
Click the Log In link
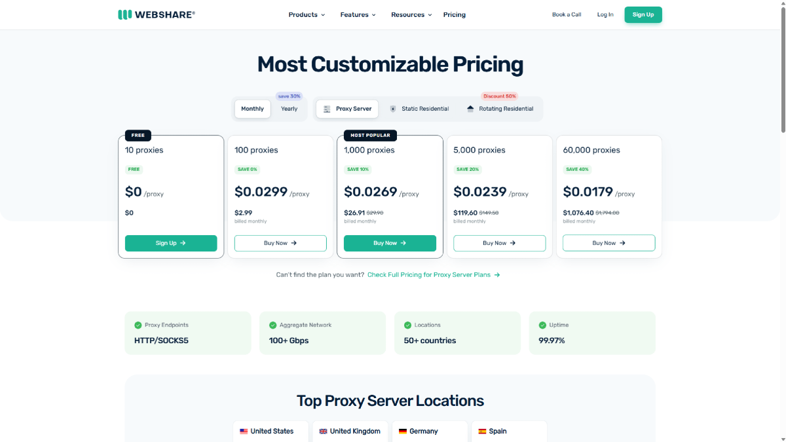point(605,14)
